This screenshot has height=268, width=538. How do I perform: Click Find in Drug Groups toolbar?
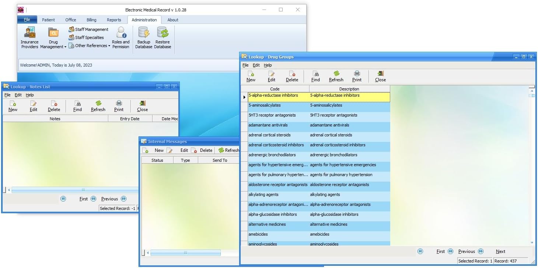click(315, 76)
